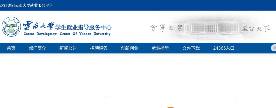This screenshot has height=108, width=276.
Task: Expand the 创新创业 navigation menu
Action: pyautogui.click(x=130, y=48)
